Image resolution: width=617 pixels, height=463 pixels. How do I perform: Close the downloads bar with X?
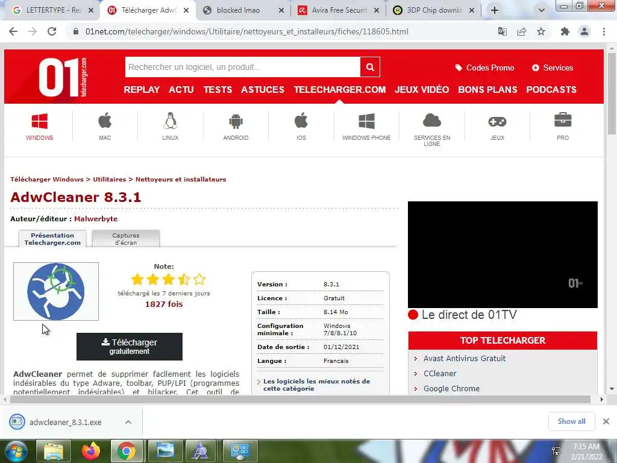pos(606,421)
